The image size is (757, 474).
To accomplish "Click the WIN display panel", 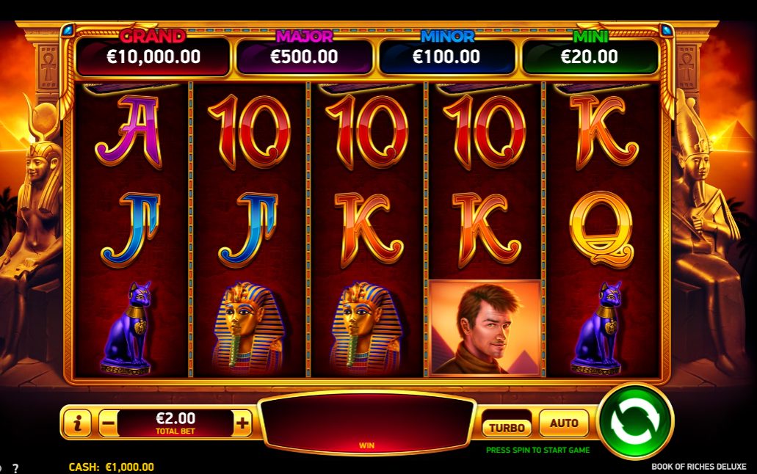I will pyautogui.click(x=367, y=423).
